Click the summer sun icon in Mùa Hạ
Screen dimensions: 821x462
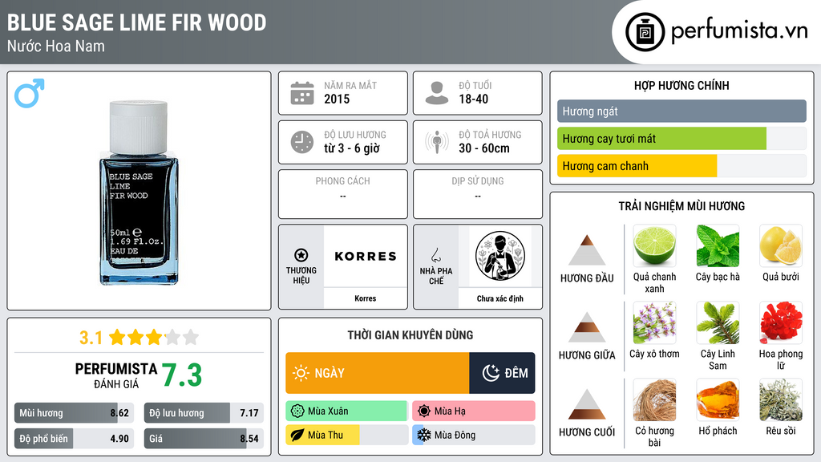424,411
